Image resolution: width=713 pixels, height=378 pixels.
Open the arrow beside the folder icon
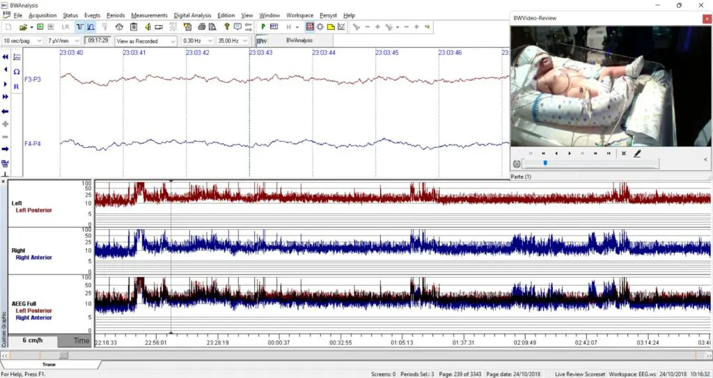tap(31, 27)
